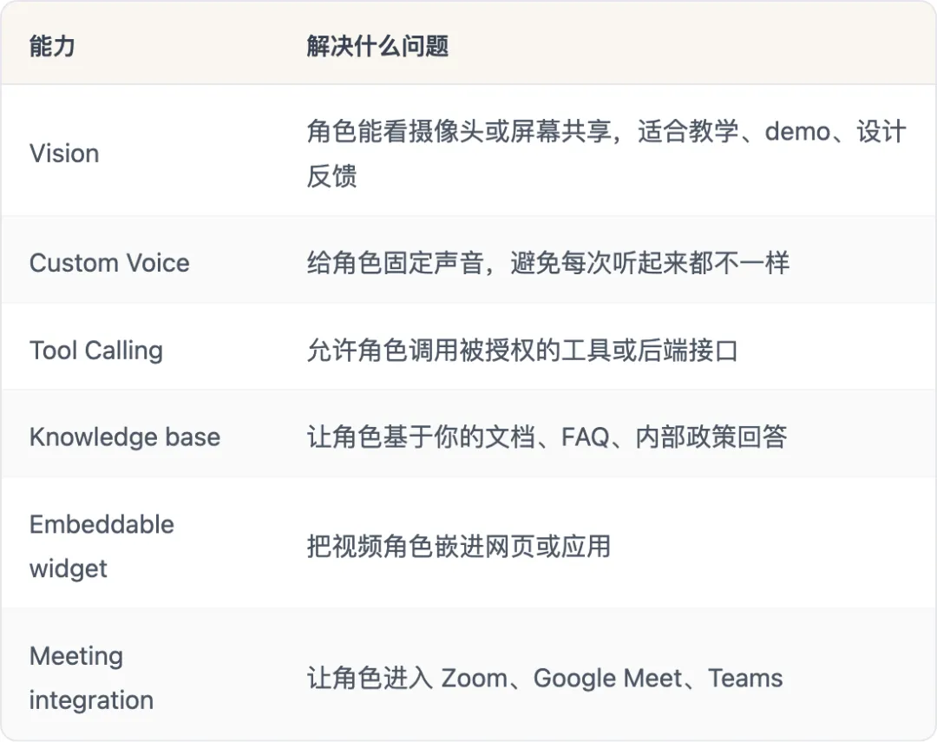
Task: Click the word Zoom in last row
Action: click(x=475, y=679)
